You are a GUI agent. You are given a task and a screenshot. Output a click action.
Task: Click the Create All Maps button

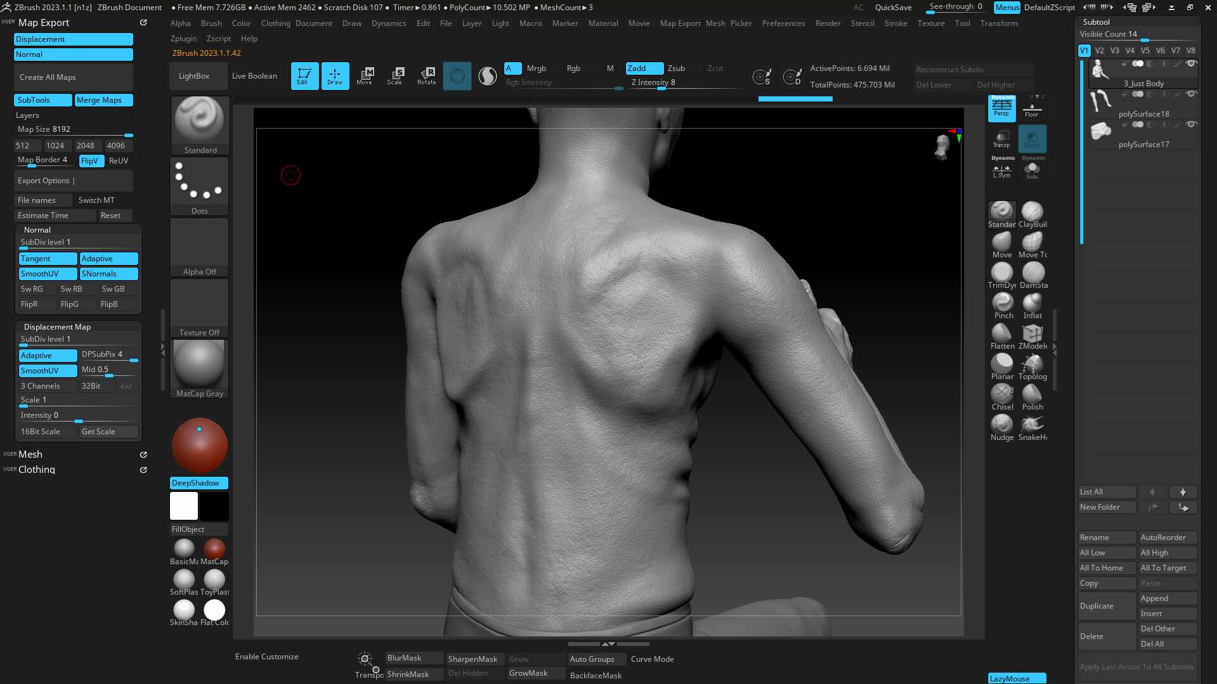74,77
